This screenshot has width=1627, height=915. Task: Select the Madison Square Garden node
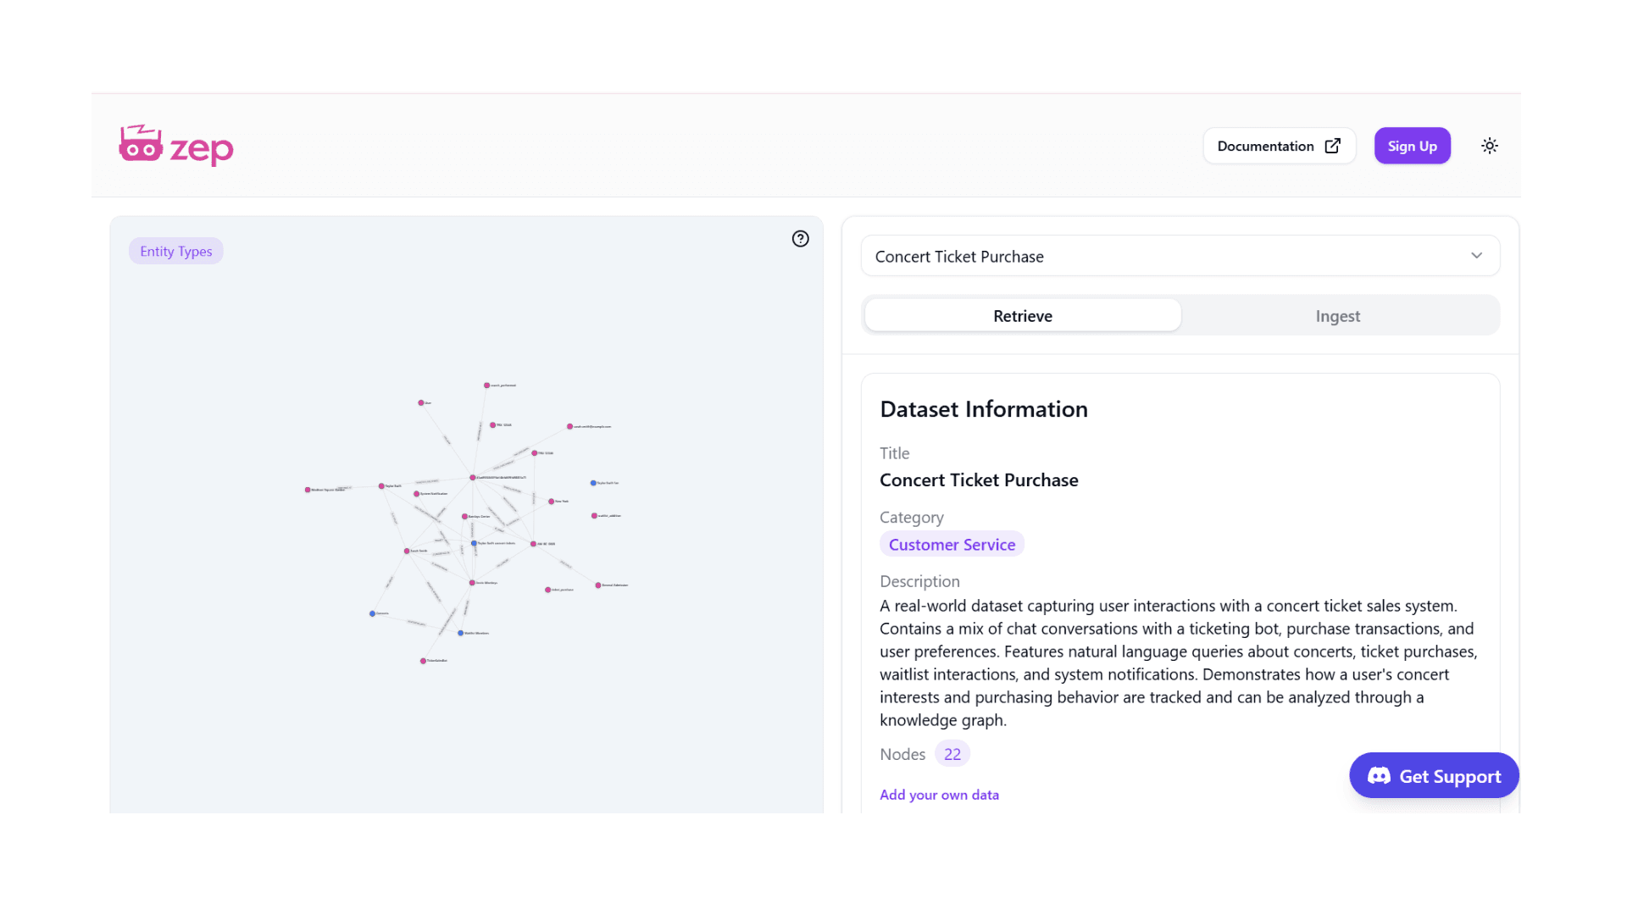click(x=308, y=490)
